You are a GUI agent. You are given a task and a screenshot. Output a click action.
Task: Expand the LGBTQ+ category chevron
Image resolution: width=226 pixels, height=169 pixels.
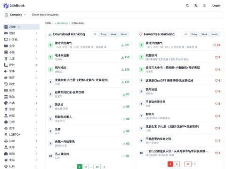(x=37, y=135)
